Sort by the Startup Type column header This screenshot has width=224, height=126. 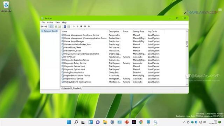coord(140,31)
